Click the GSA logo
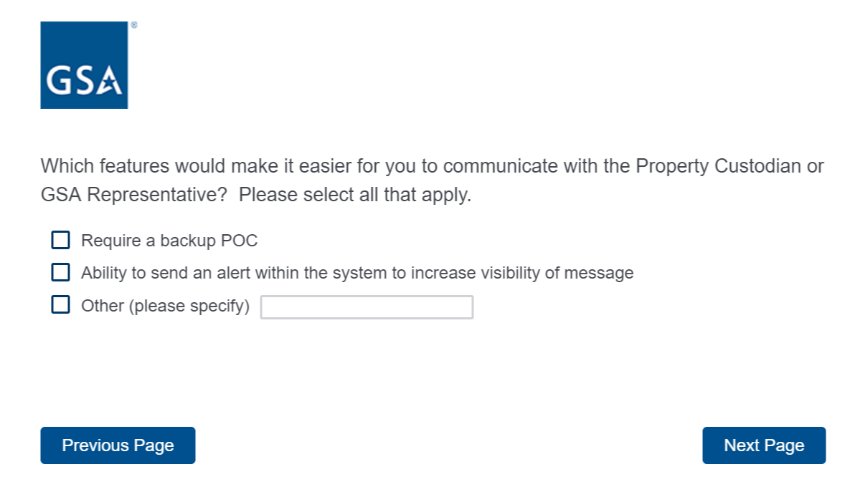Screen dimensions: 850x492 (x=84, y=65)
